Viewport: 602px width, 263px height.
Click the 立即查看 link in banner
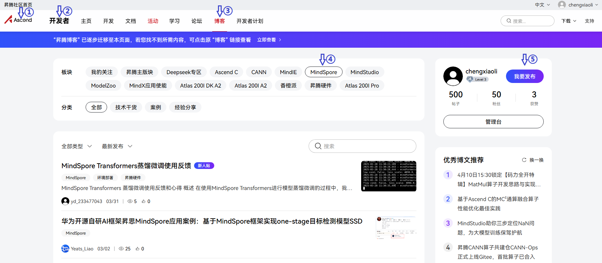point(269,40)
